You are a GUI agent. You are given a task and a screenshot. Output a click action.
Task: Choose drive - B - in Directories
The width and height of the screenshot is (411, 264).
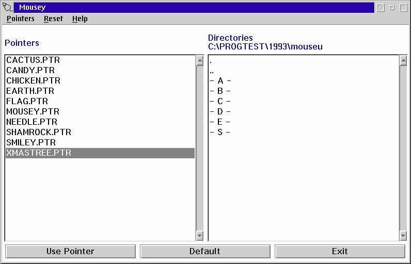point(304,91)
